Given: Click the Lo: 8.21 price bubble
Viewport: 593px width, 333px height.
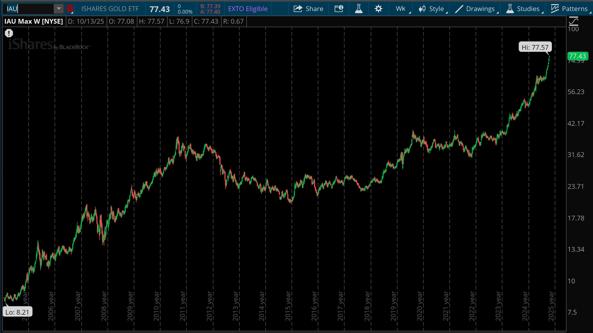Looking at the screenshot, I should coord(17,312).
